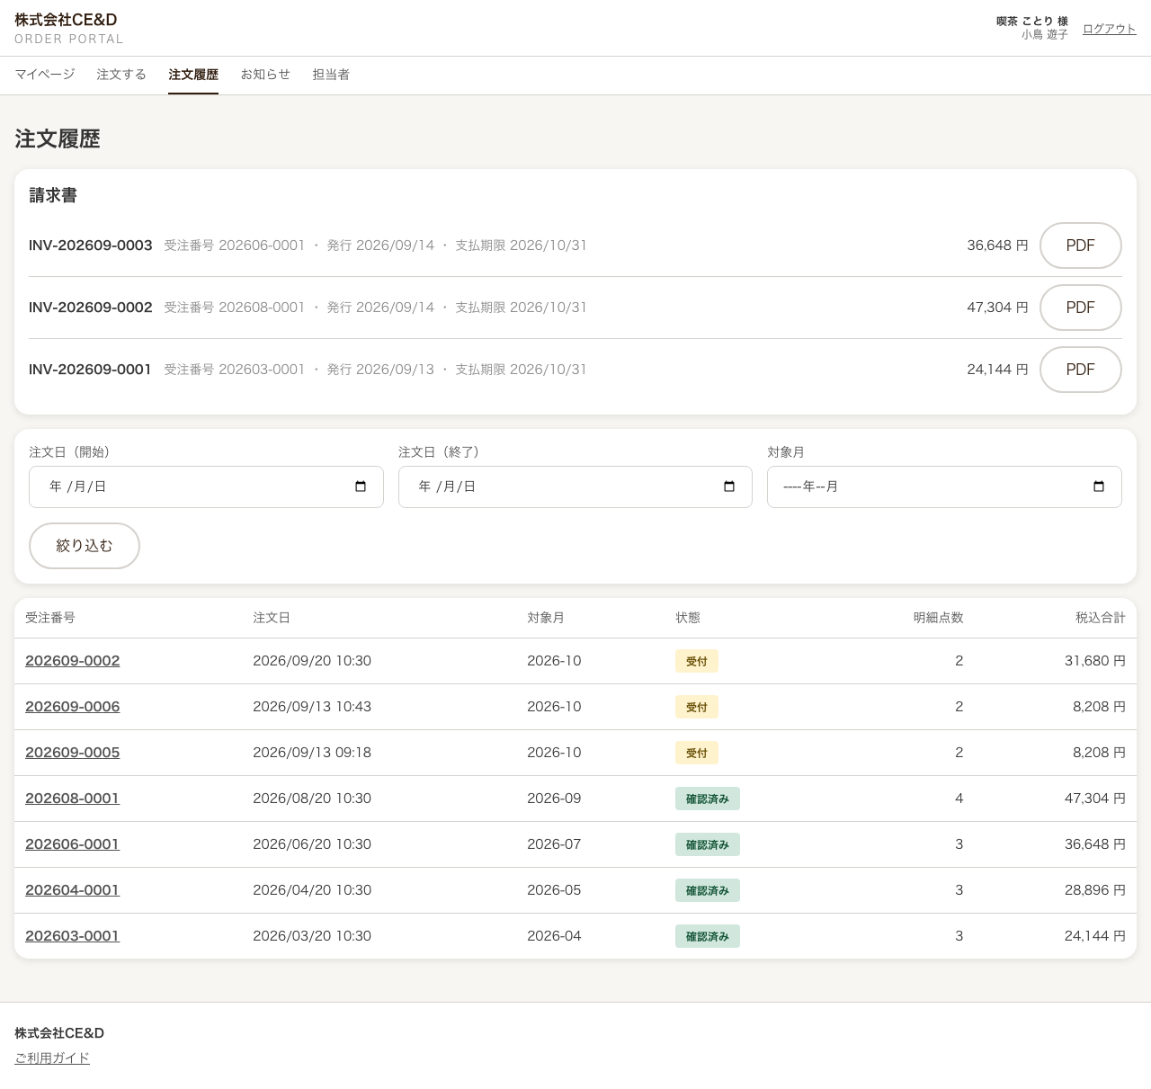
Task: Open order 202609-0005
Action: pyautogui.click(x=73, y=753)
